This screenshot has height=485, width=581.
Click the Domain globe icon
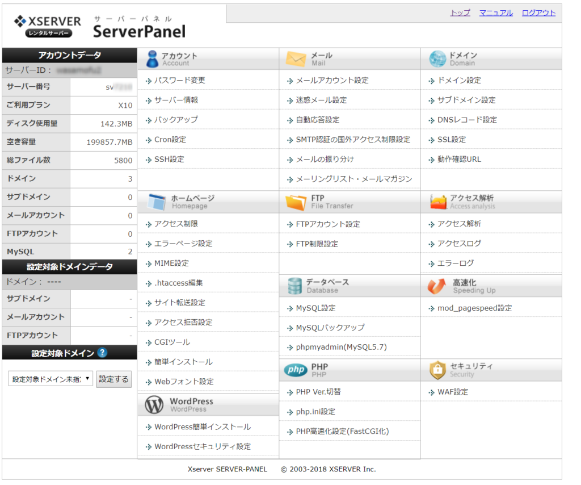(x=437, y=59)
